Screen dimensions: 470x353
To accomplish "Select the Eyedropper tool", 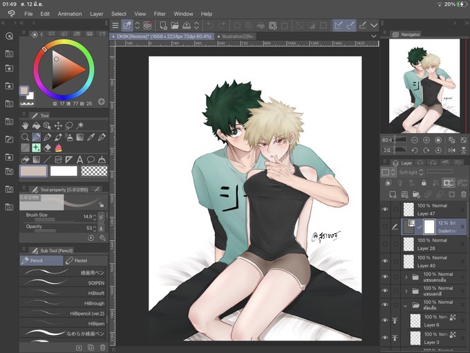I will pos(91,137).
